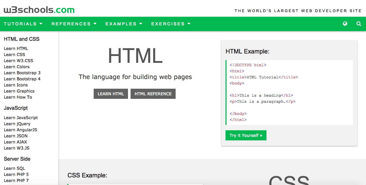Open the Learn SQL link
The height and width of the screenshot is (185, 366).
(15, 168)
